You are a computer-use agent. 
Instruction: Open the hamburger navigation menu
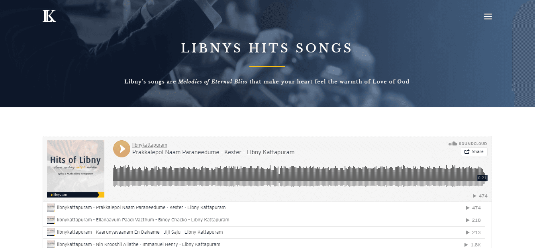click(488, 16)
